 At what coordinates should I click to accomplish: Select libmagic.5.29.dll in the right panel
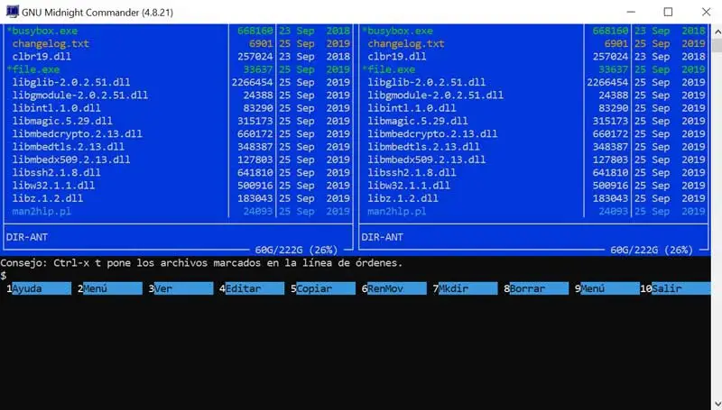[418, 121]
